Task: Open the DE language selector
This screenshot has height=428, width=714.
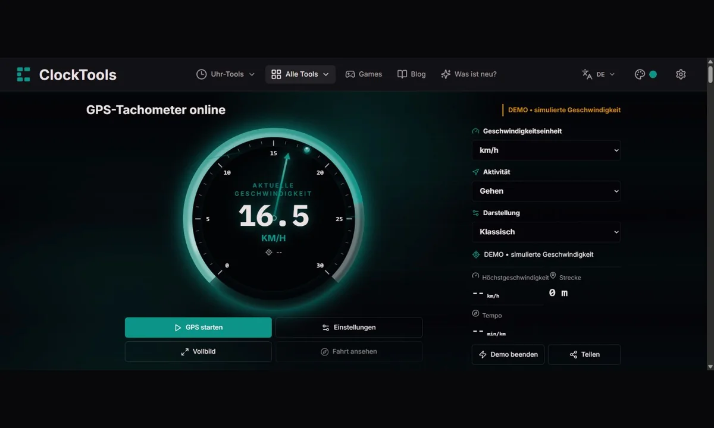Action: (x=599, y=74)
